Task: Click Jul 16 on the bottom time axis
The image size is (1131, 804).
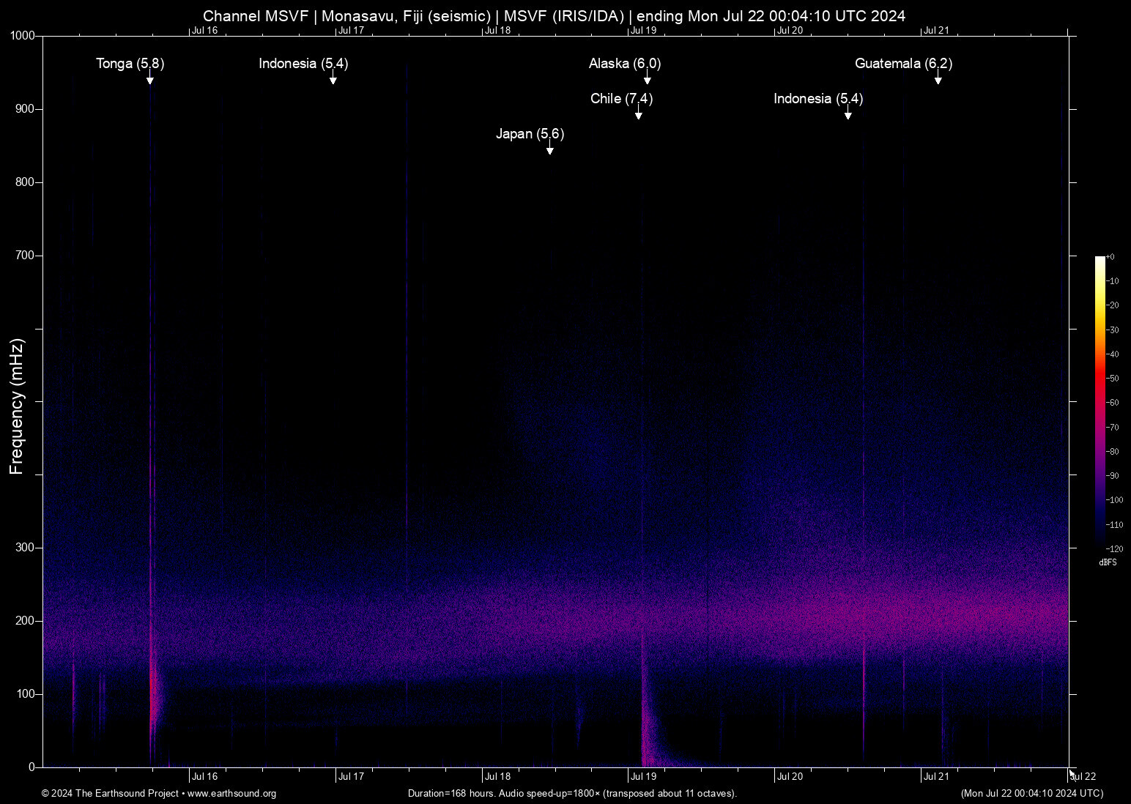Action: coord(205,777)
